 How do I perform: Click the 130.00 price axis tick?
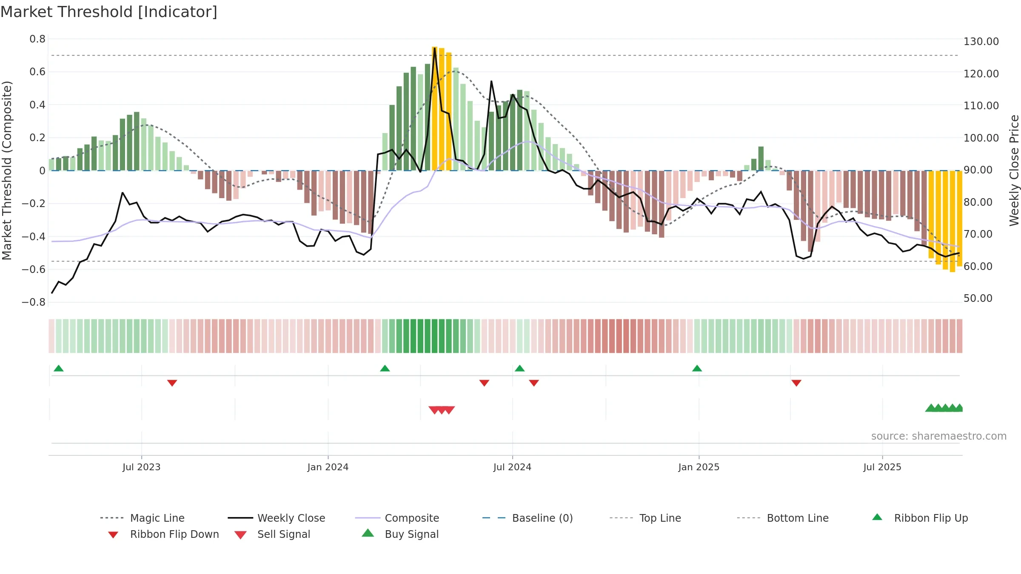[x=981, y=42]
